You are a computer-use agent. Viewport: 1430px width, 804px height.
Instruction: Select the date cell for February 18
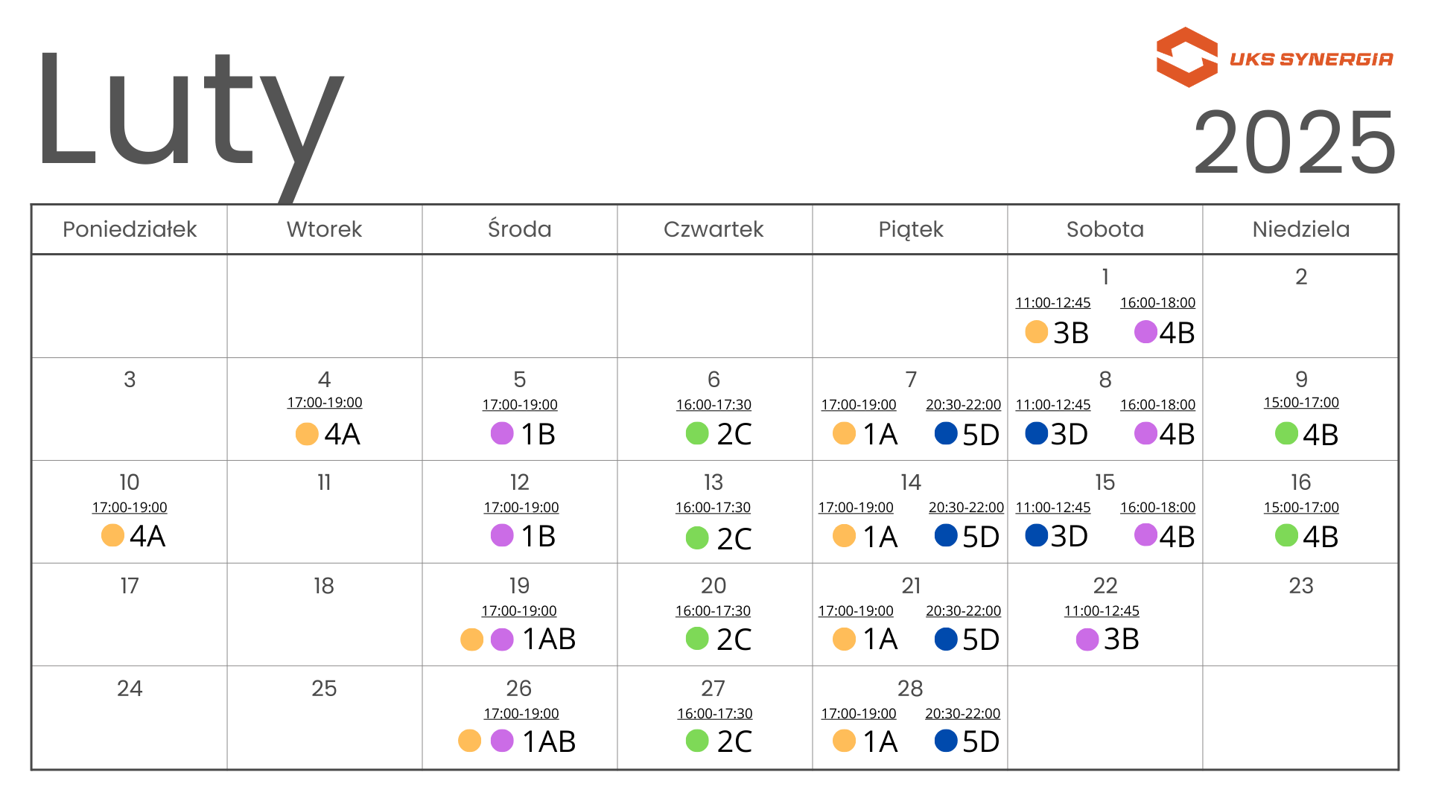pos(324,614)
